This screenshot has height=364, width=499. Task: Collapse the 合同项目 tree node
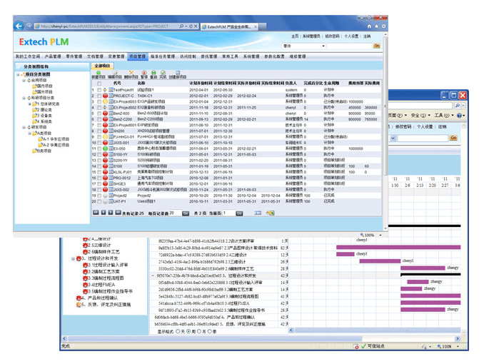tap(24, 80)
